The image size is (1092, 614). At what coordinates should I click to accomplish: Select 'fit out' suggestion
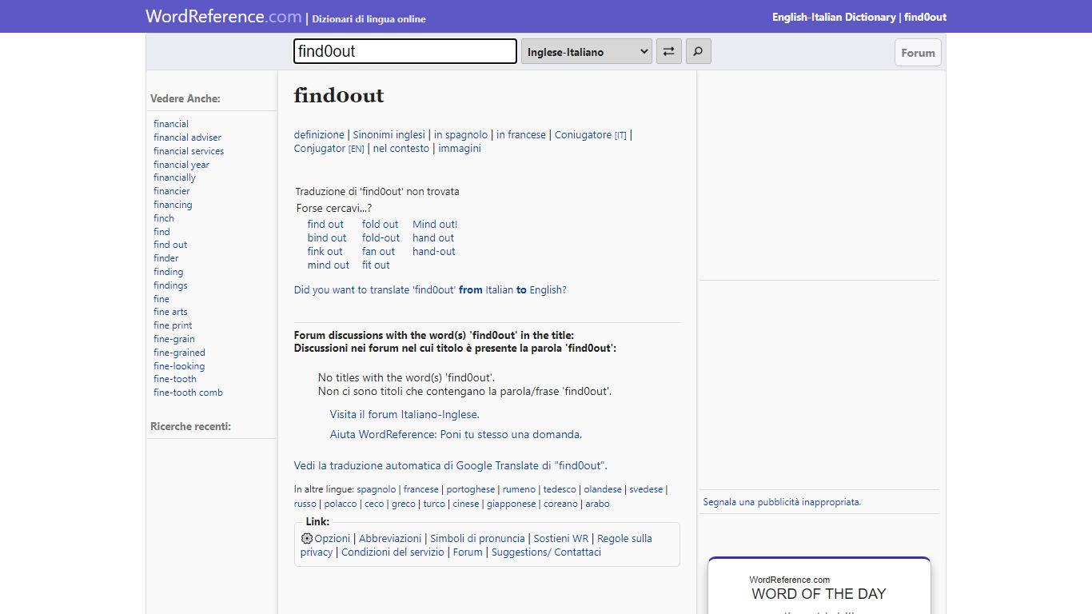(x=376, y=265)
